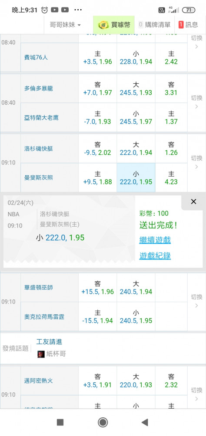Switch view for the 洛杉磯快艇 game with 切換
The image size is (206, 436).
pos(196,162)
